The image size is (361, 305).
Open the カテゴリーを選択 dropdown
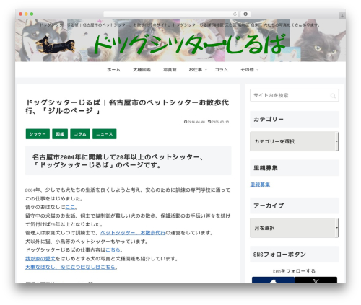coord(294,141)
